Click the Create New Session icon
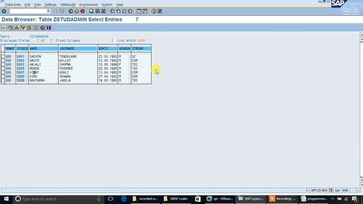This screenshot has height=204, width=363. pyautogui.click(x=139, y=11)
